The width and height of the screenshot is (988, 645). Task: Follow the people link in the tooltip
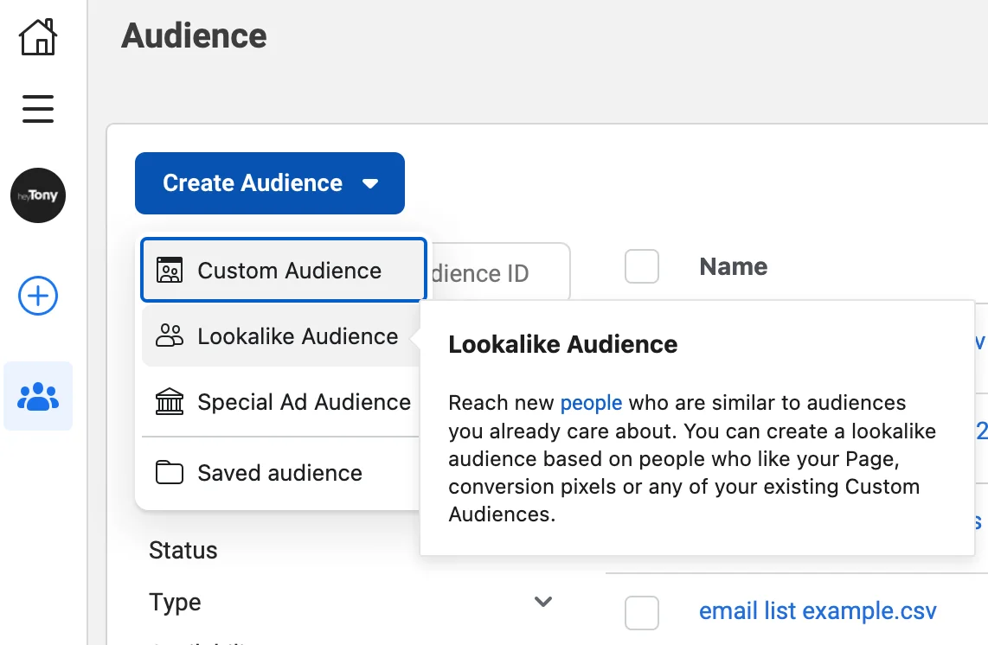(x=592, y=402)
